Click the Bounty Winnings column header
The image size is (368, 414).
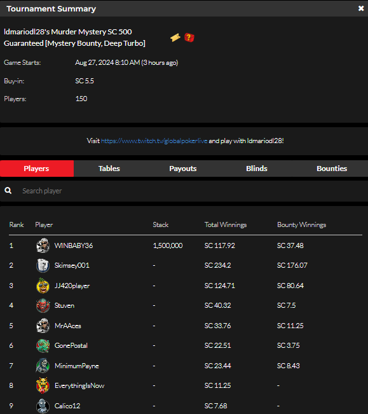[x=301, y=225]
